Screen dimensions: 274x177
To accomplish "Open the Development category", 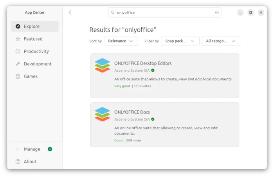I will 34,64.
